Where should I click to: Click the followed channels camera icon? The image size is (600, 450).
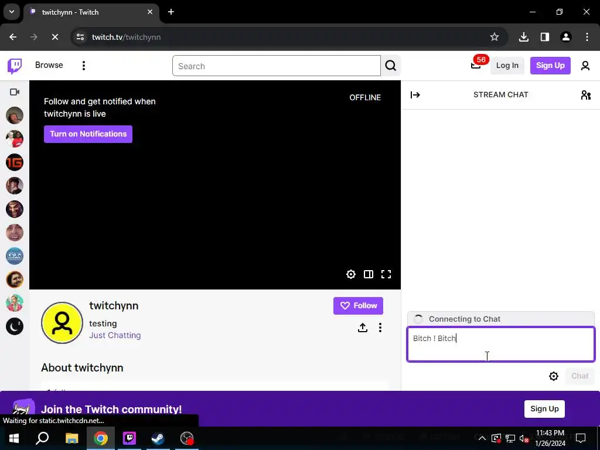coord(15,92)
